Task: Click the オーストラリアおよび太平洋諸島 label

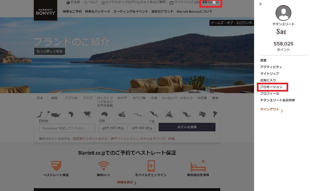Action: 105,102
